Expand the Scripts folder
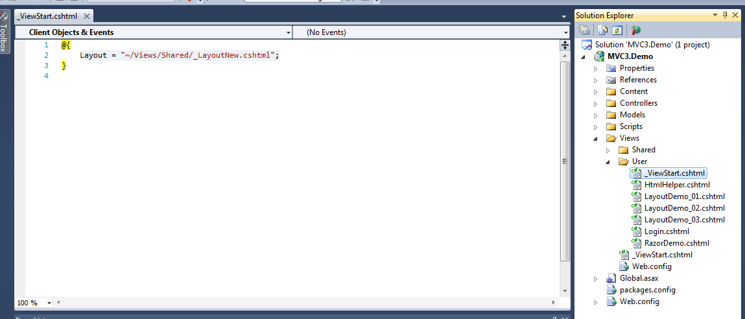The height and width of the screenshot is (319, 745). (596, 126)
